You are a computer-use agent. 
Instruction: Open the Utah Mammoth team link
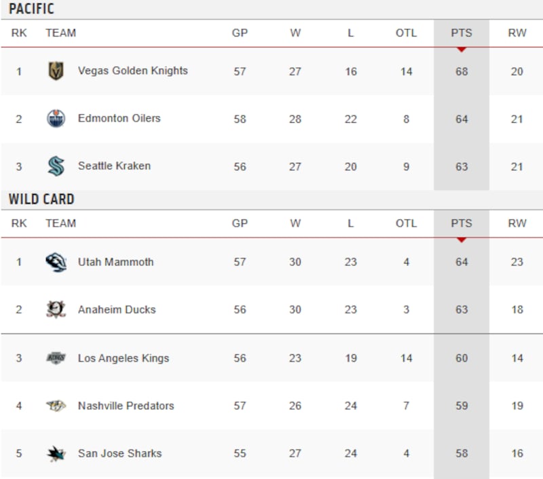115,262
